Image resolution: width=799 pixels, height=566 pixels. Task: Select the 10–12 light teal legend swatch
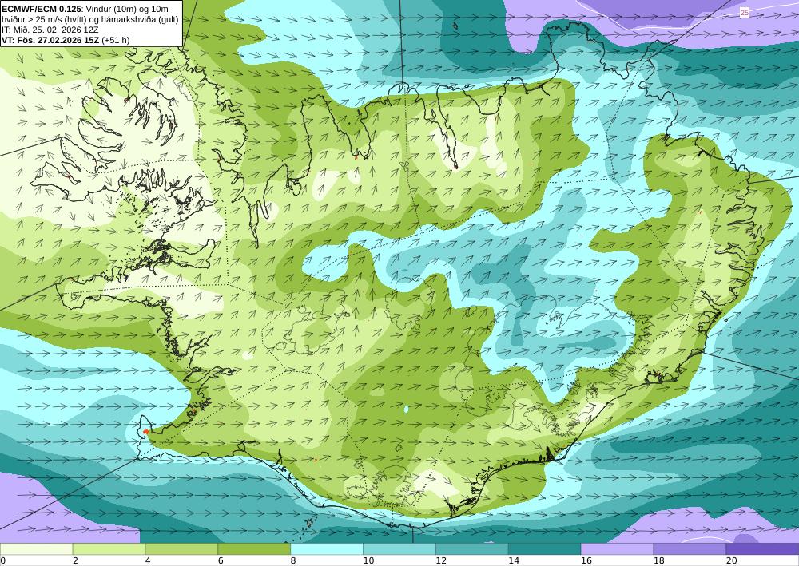(x=399, y=548)
